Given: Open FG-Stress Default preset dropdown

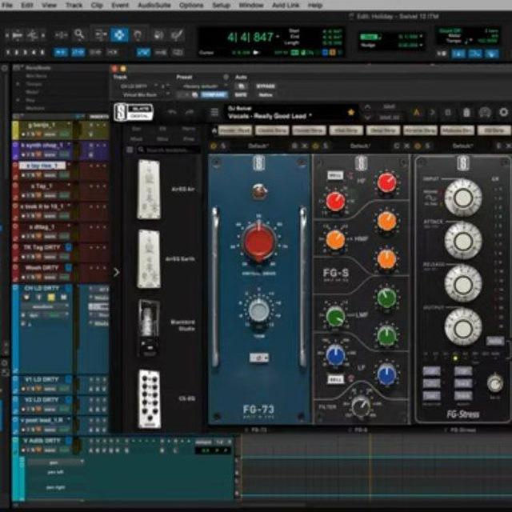Looking at the screenshot, I should click(x=462, y=146).
